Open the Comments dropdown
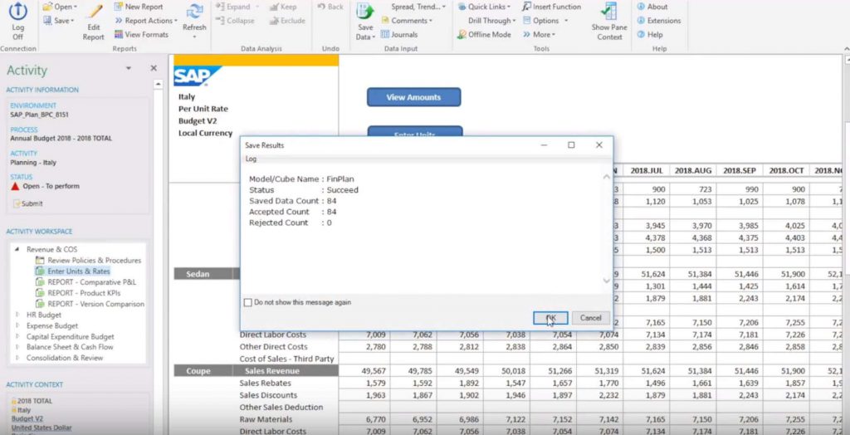The width and height of the screenshot is (850, 435). 407,21
